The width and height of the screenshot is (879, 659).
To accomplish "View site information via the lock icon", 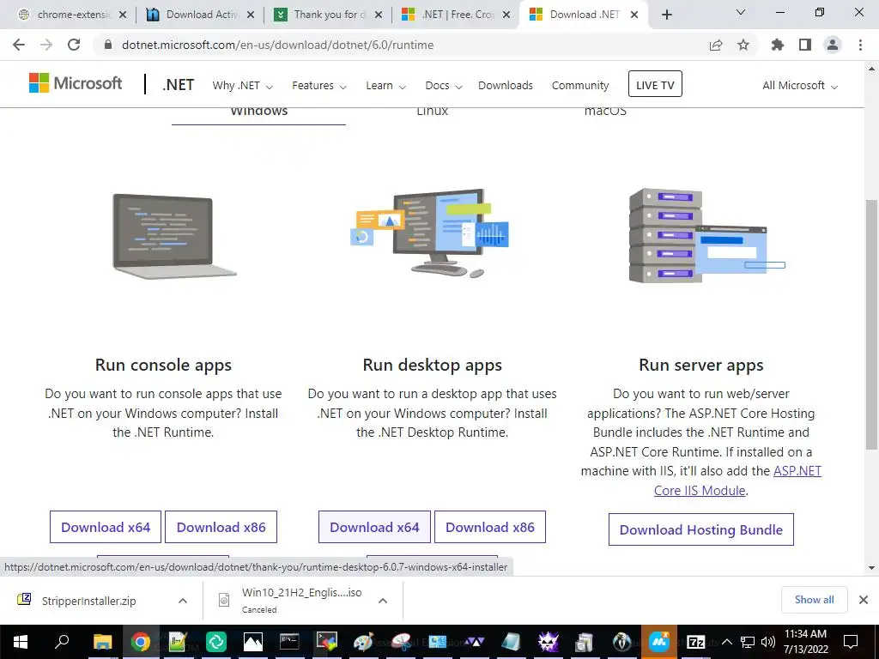I will tap(108, 45).
